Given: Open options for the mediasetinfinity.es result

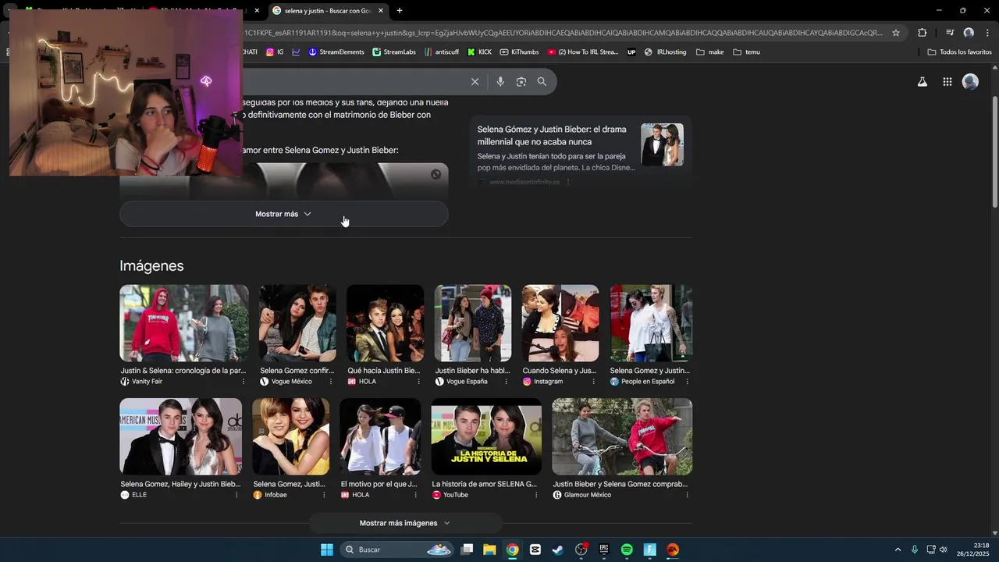Looking at the screenshot, I should [568, 182].
